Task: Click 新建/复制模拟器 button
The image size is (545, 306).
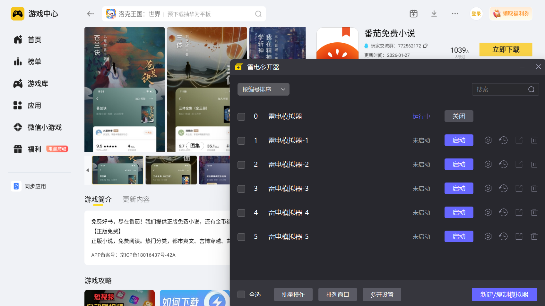Action: coord(505,294)
